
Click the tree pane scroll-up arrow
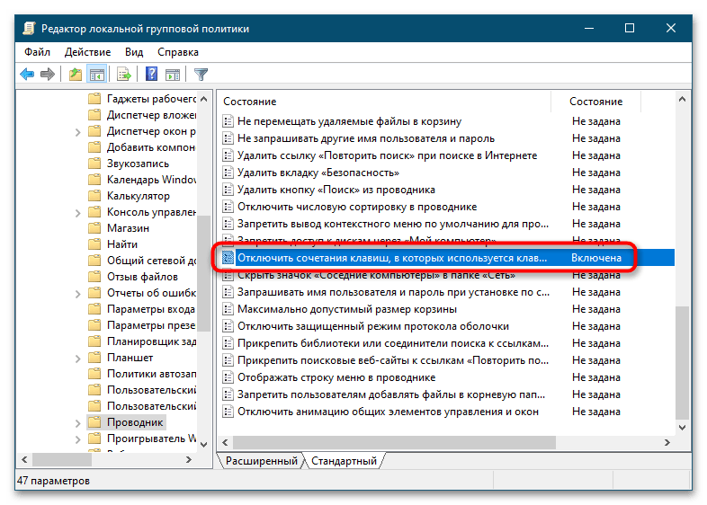pos(204,99)
